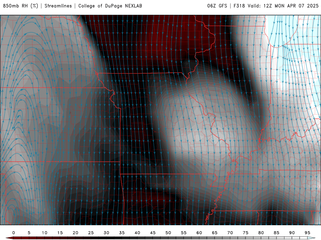The height and width of the screenshot is (240, 321).
Task: Click the 35 value on the color scale
Action: pyautogui.click(x=122, y=233)
